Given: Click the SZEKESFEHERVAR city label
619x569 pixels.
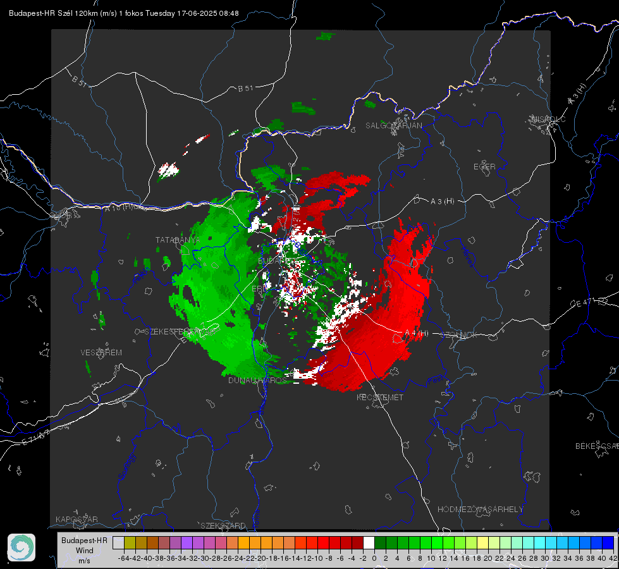Looking at the screenshot, I should pos(181,331).
